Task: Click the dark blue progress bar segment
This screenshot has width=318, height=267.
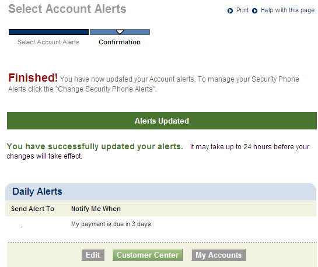Action: coord(48,32)
